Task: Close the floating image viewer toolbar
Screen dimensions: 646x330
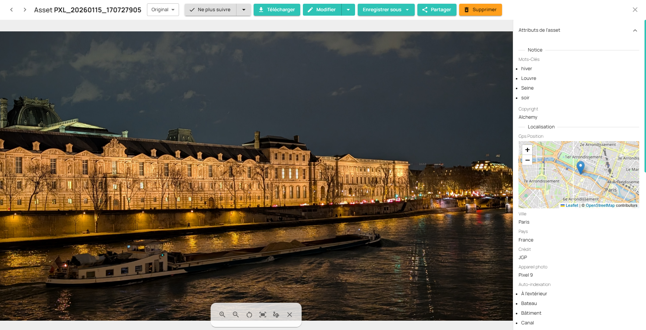Action: tap(289, 315)
